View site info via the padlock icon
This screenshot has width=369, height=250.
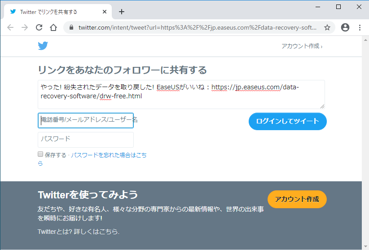71,27
